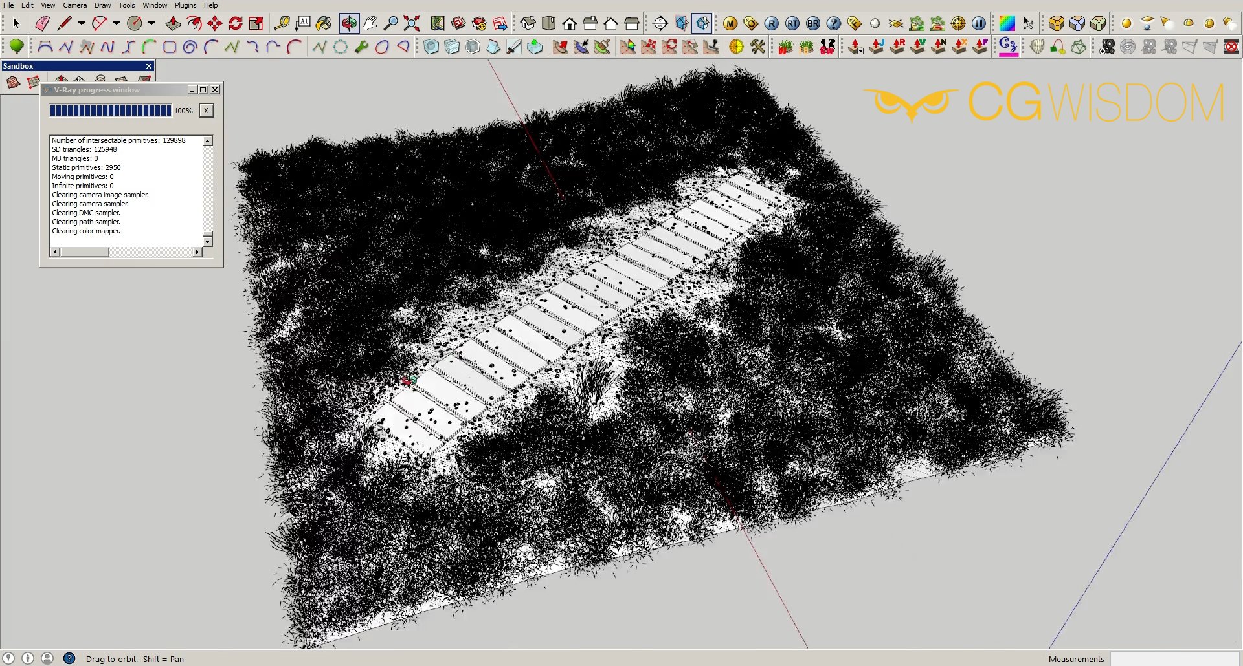Open V-Ray material editor (M icon)
Screen dimensions: 1243x666
coord(730,24)
